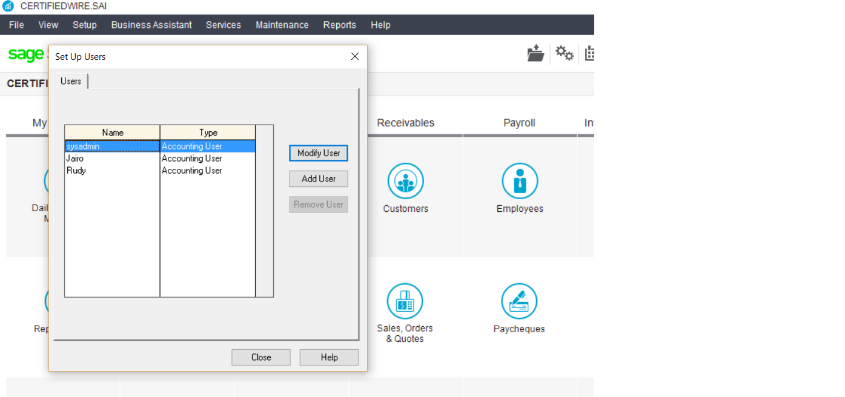Open the Setup menu
The image size is (845, 397).
85,25
